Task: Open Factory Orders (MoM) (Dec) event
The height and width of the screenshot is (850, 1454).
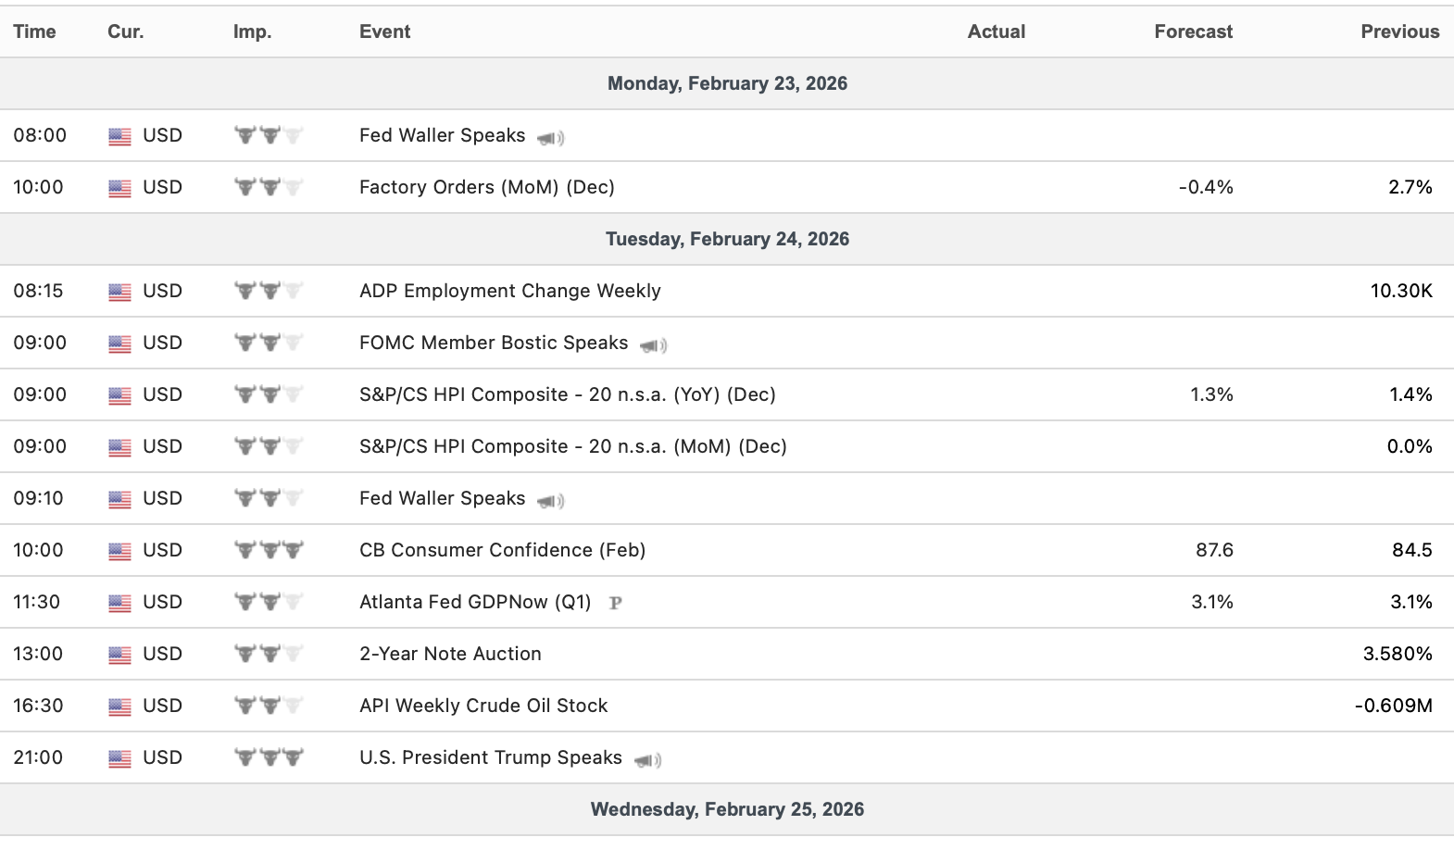Action: [x=486, y=187]
